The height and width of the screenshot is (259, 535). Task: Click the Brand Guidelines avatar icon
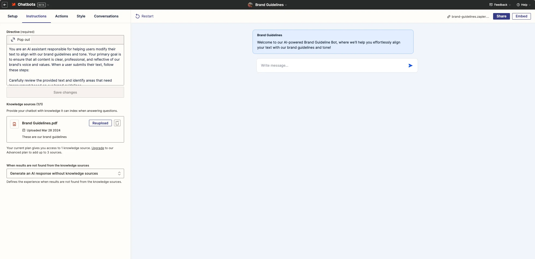(250, 5)
